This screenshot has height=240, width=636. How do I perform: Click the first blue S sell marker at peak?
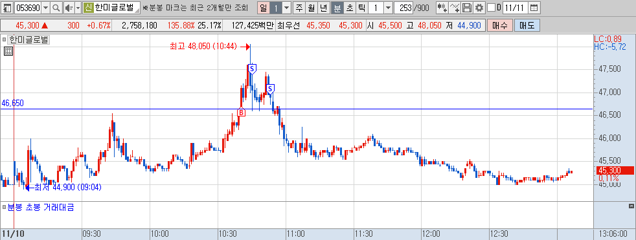252,69
